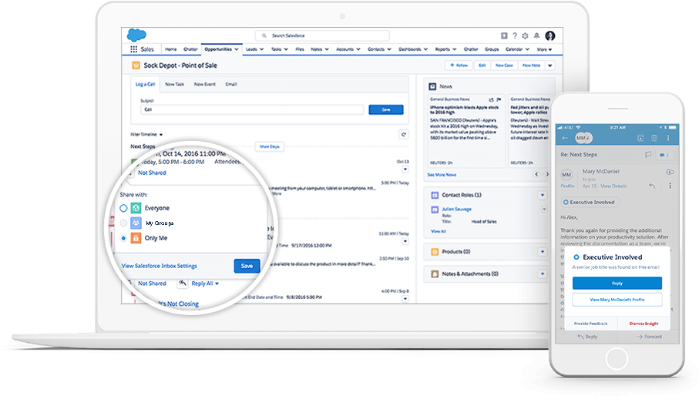The height and width of the screenshot is (396, 699).
Task: Click the Julien Sauvage contact icon
Action: (x=435, y=210)
